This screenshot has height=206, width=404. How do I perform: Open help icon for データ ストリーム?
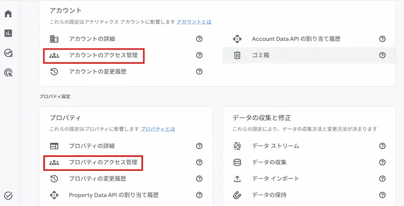[382, 146]
